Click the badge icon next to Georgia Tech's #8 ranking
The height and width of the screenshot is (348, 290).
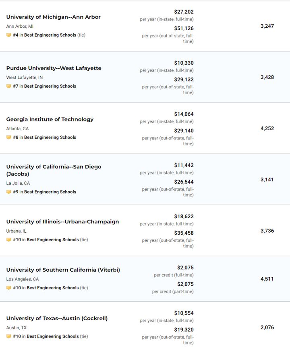pyautogui.click(x=8, y=137)
